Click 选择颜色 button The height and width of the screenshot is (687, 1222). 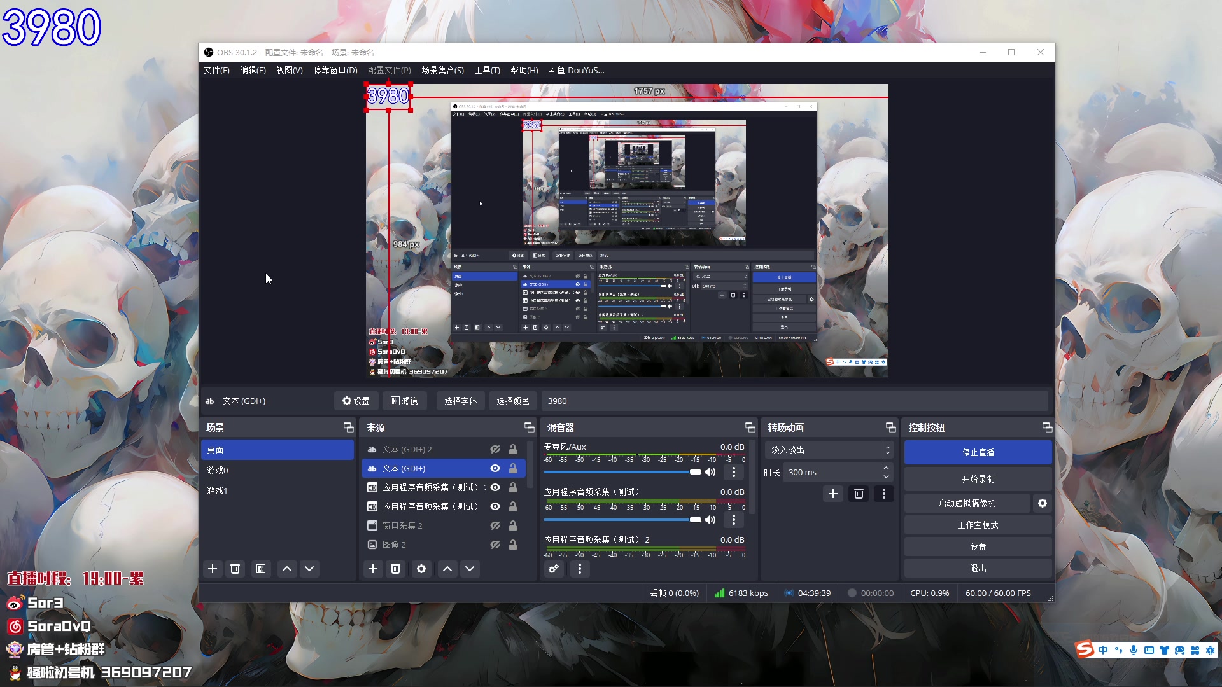click(x=512, y=401)
